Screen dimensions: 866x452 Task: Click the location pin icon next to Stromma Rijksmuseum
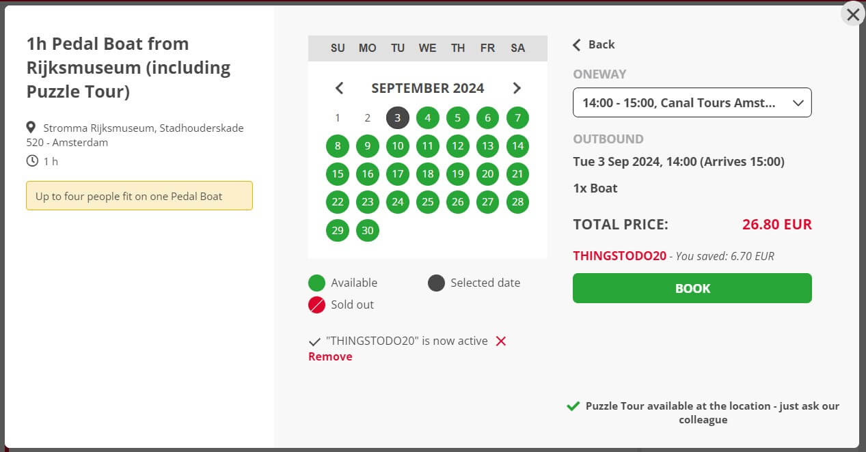(31, 127)
